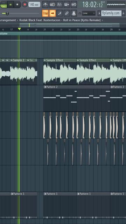The height and width of the screenshot is (224, 126).
Task: Open menu icon of Pattern 1 at bar 25
Action: 78,194
